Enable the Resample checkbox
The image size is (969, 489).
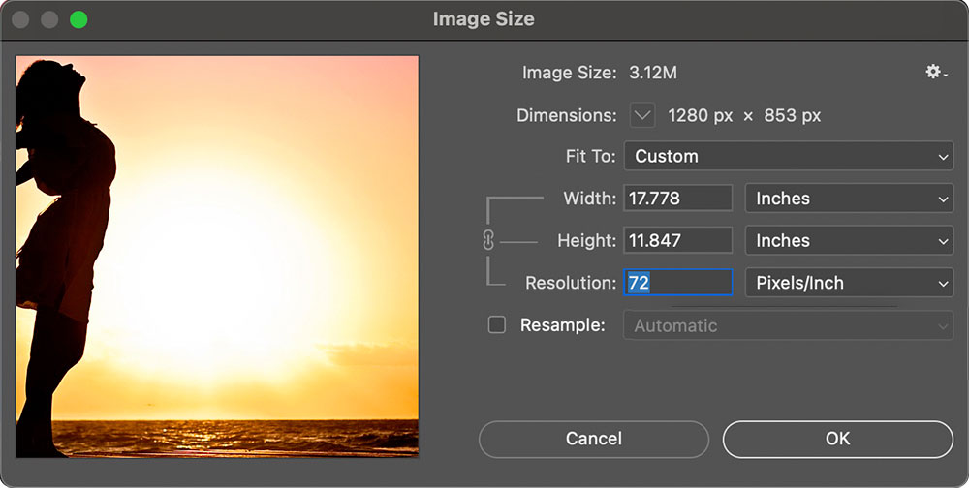click(497, 325)
